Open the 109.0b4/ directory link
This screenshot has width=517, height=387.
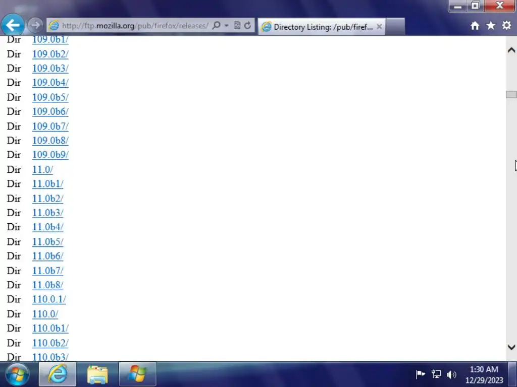[50, 82]
